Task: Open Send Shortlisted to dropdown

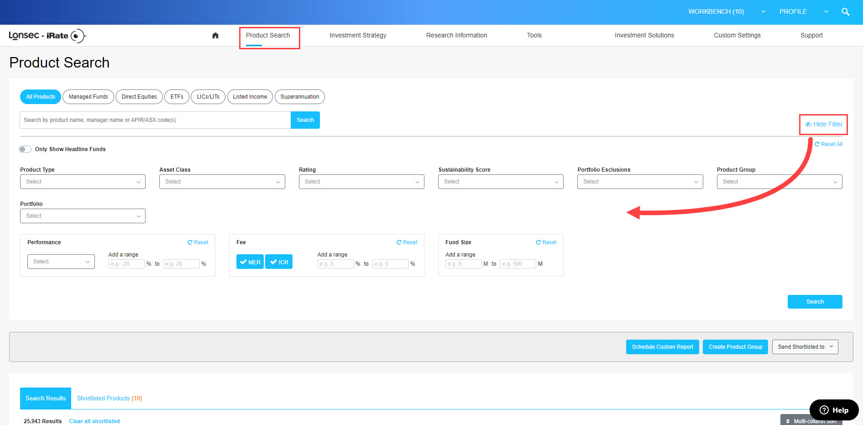Action: (x=805, y=347)
